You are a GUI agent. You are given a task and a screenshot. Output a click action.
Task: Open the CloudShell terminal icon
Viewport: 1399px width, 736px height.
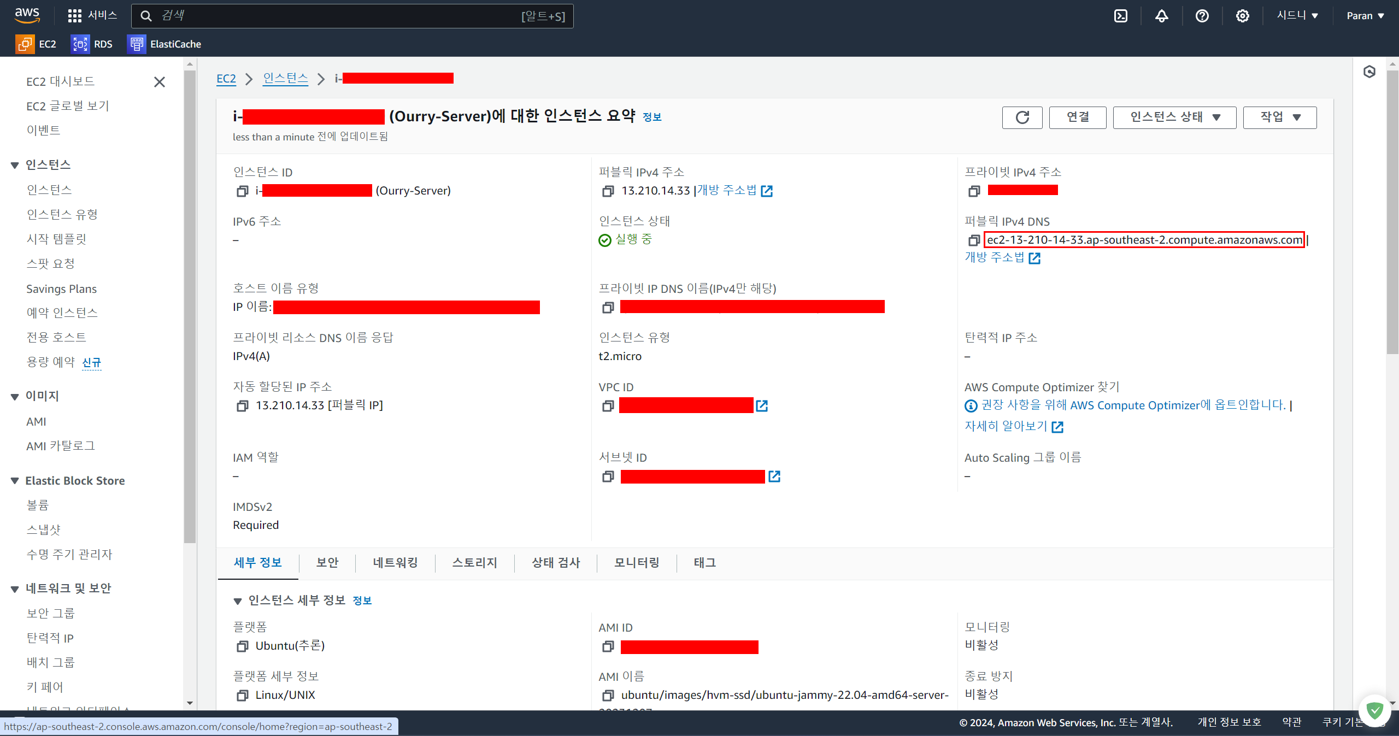1121,16
